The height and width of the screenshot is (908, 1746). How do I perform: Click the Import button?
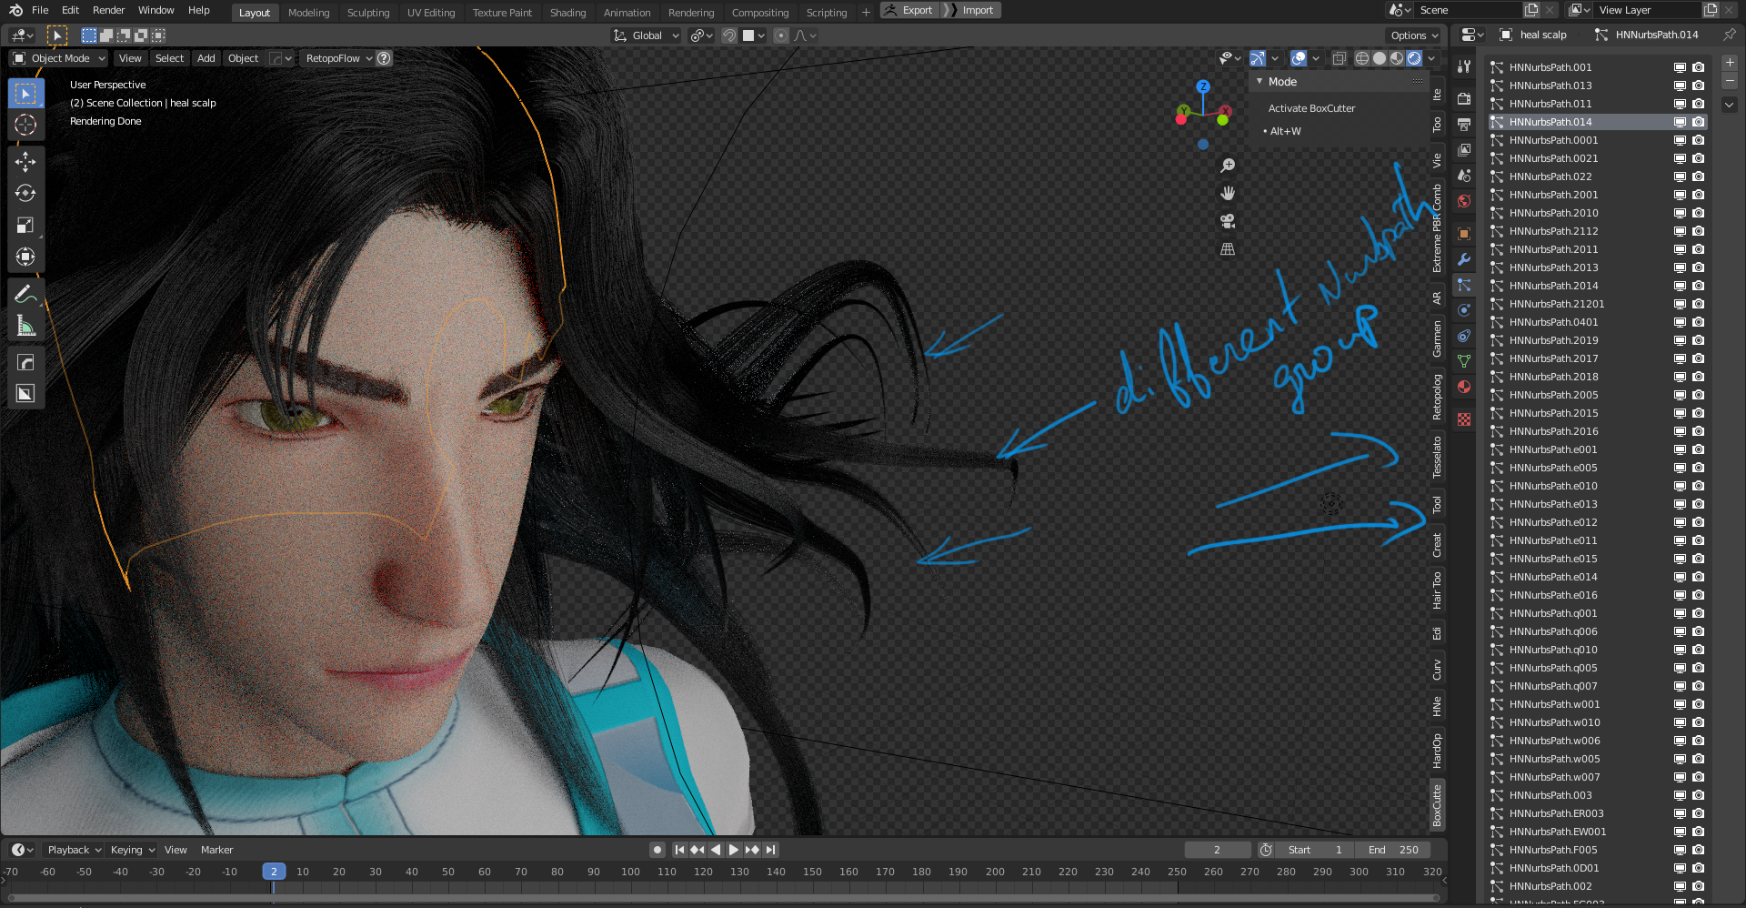pyautogui.click(x=972, y=10)
